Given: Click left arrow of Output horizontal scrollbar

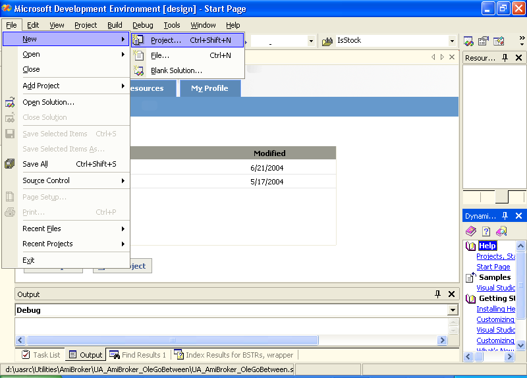Looking at the screenshot, I should coord(20,340).
